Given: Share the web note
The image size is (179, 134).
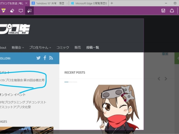Looking at the screenshot, I should point(172,11).
